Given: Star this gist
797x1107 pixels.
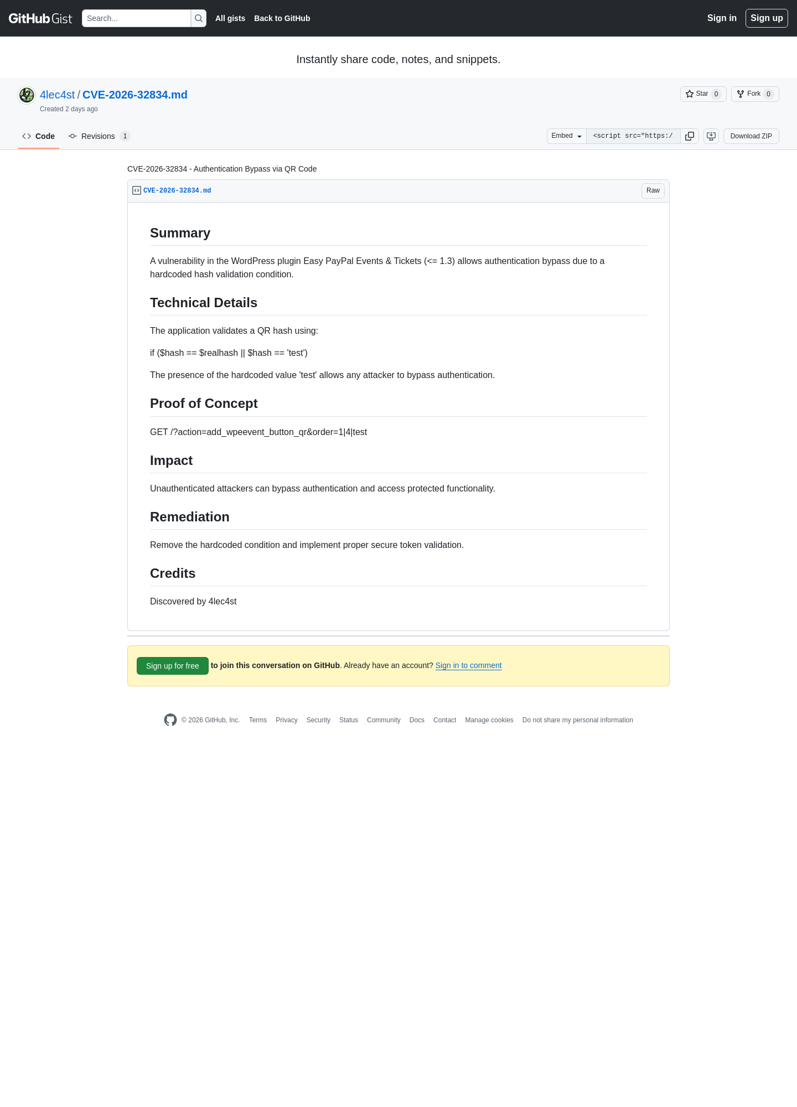Looking at the screenshot, I should pyautogui.click(x=703, y=94).
